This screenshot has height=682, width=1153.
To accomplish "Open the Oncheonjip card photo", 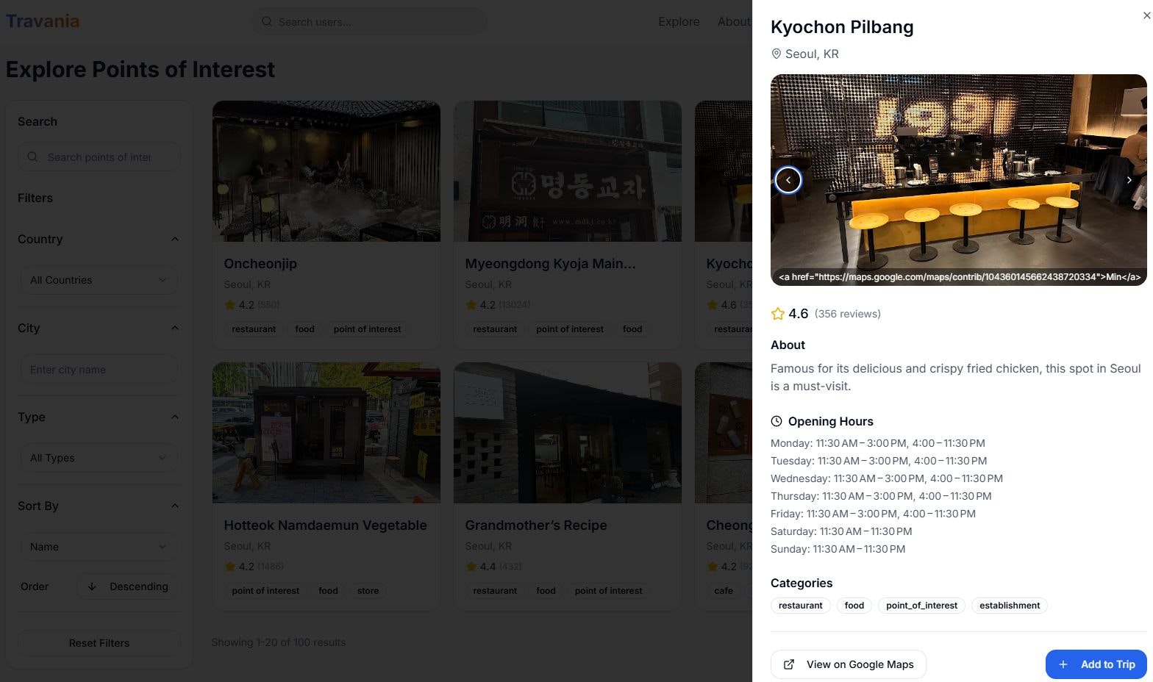I will click(326, 171).
